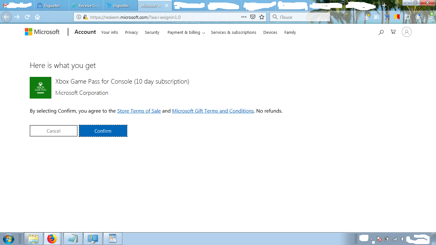Switch to the Receive Order tab

[86, 6]
